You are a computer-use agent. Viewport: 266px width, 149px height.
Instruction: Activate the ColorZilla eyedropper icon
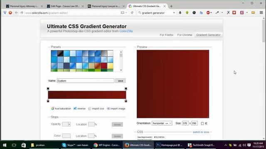217,13
